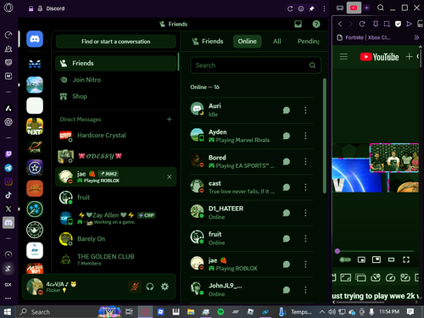
Task: Switch to the All friends tab
Action: [277, 42]
